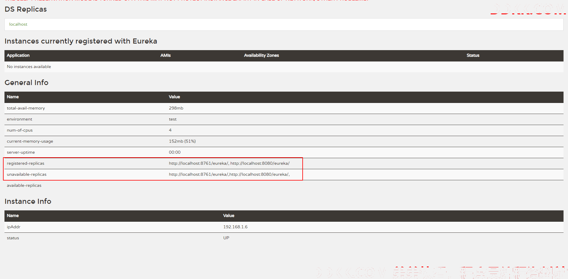
Task: Click the Application column header
Action: tap(18, 56)
